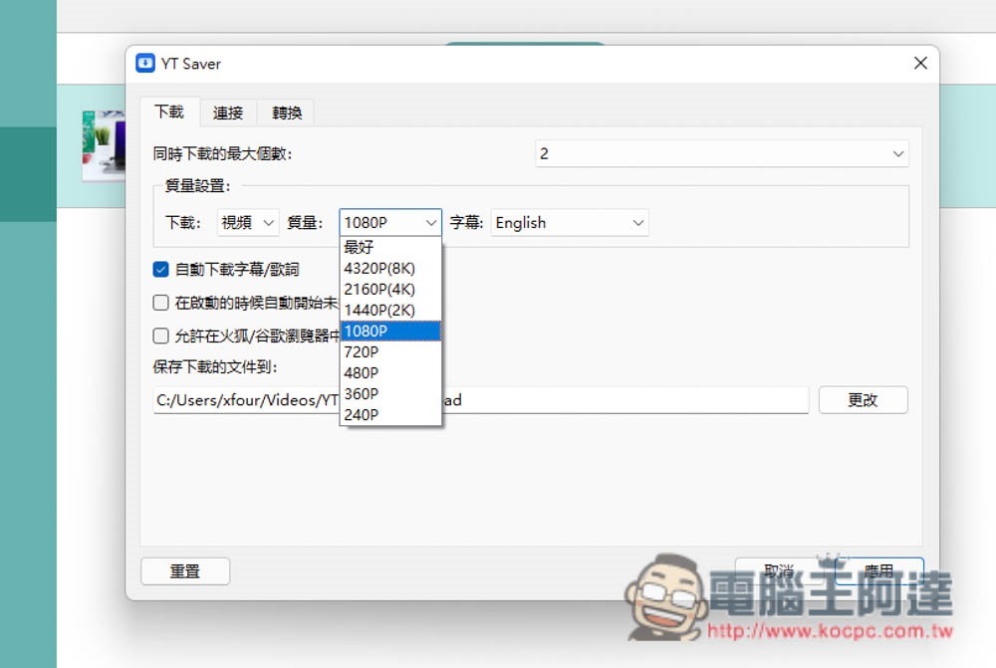This screenshot has width=996, height=668.
Task: Click the YT Saver app icon in title bar
Action: pyautogui.click(x=145, y=63)
